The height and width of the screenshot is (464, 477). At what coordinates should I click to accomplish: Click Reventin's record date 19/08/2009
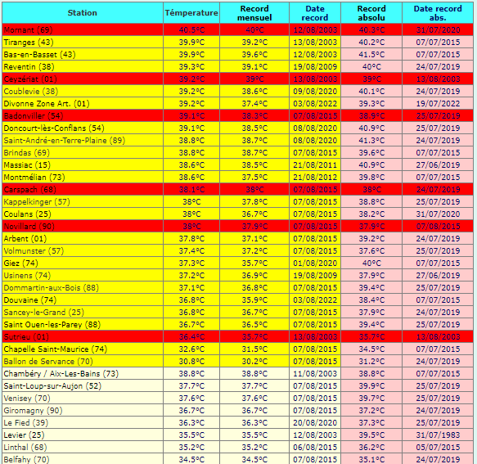click(315, 66)
